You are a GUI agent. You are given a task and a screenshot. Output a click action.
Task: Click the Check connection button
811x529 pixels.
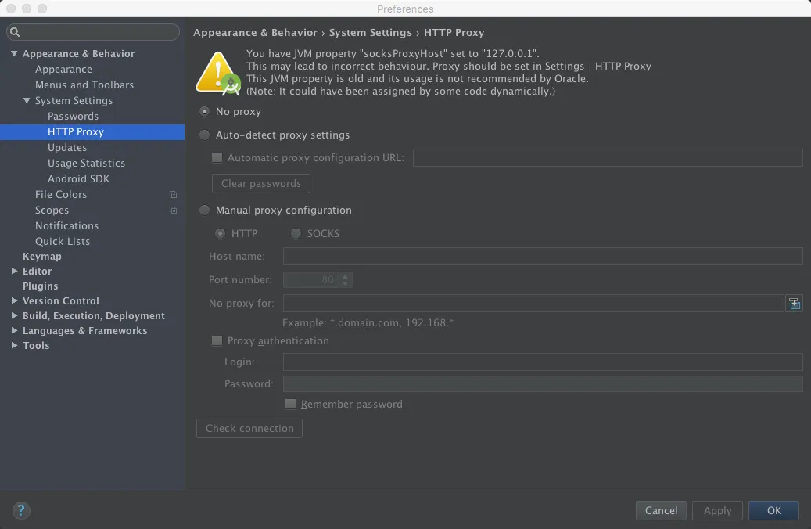[249, 428]
